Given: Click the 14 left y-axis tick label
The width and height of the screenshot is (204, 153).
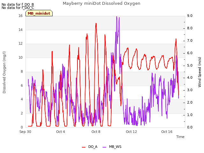Looking at the screenshot, I should (x=20, y=30).
